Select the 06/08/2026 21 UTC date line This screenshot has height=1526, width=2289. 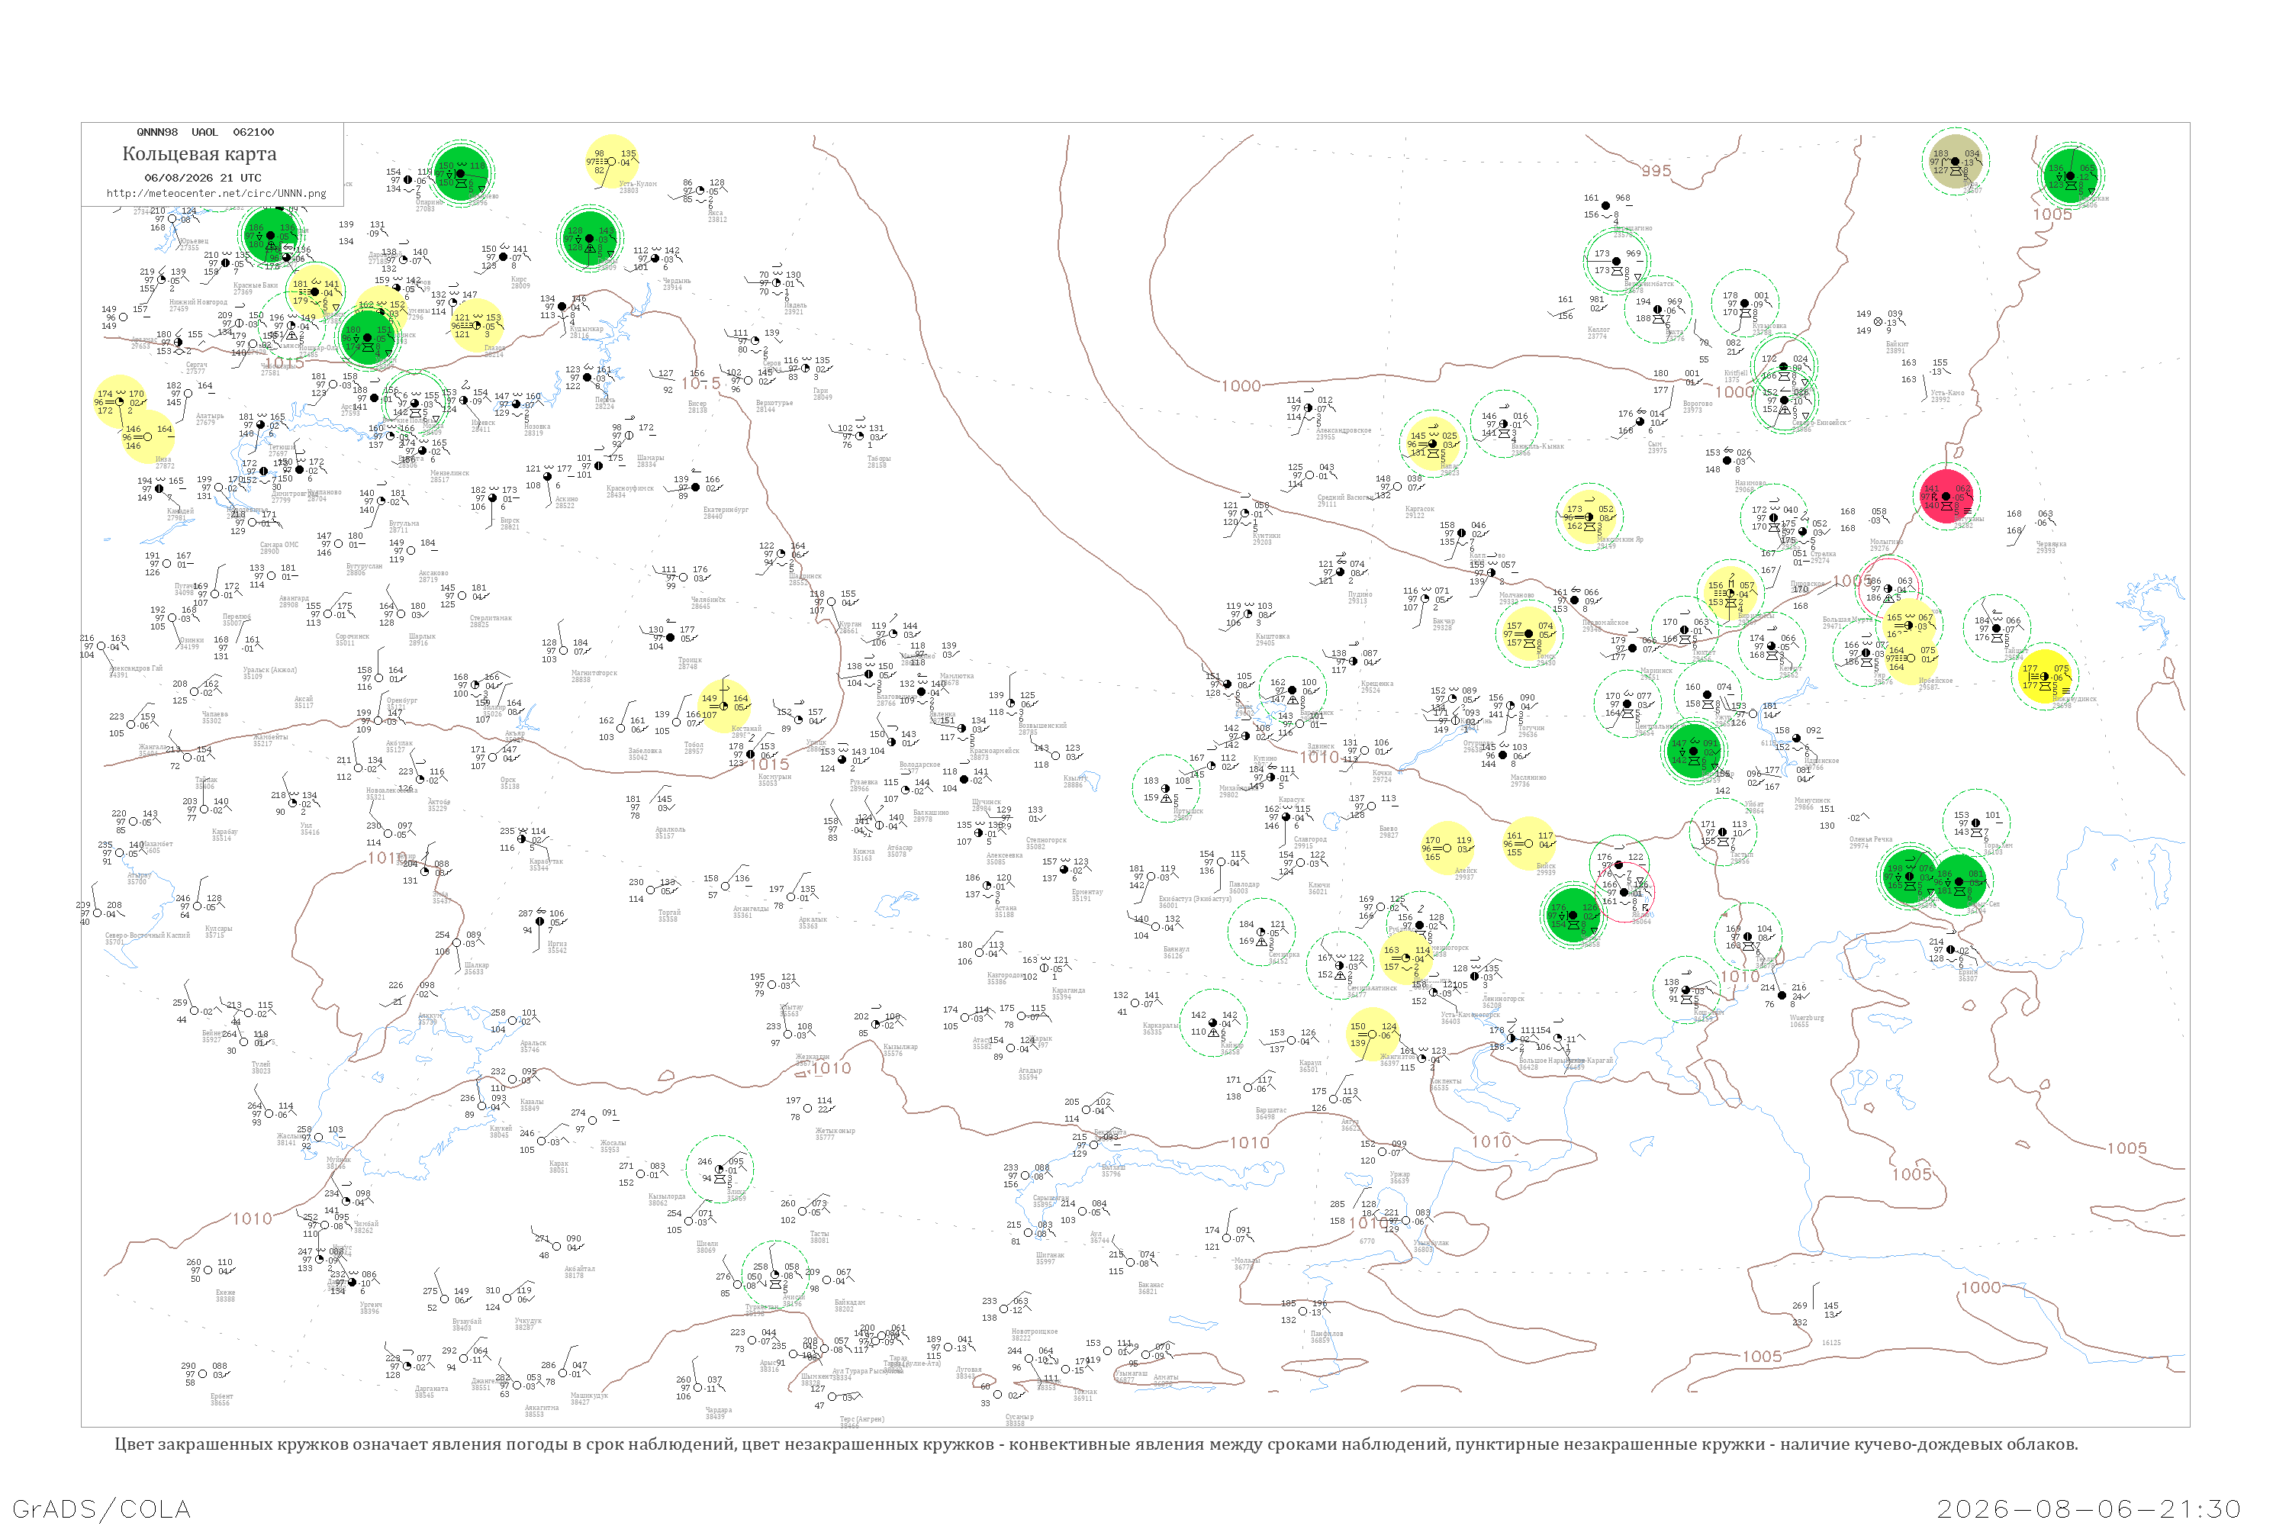(202, 178)
